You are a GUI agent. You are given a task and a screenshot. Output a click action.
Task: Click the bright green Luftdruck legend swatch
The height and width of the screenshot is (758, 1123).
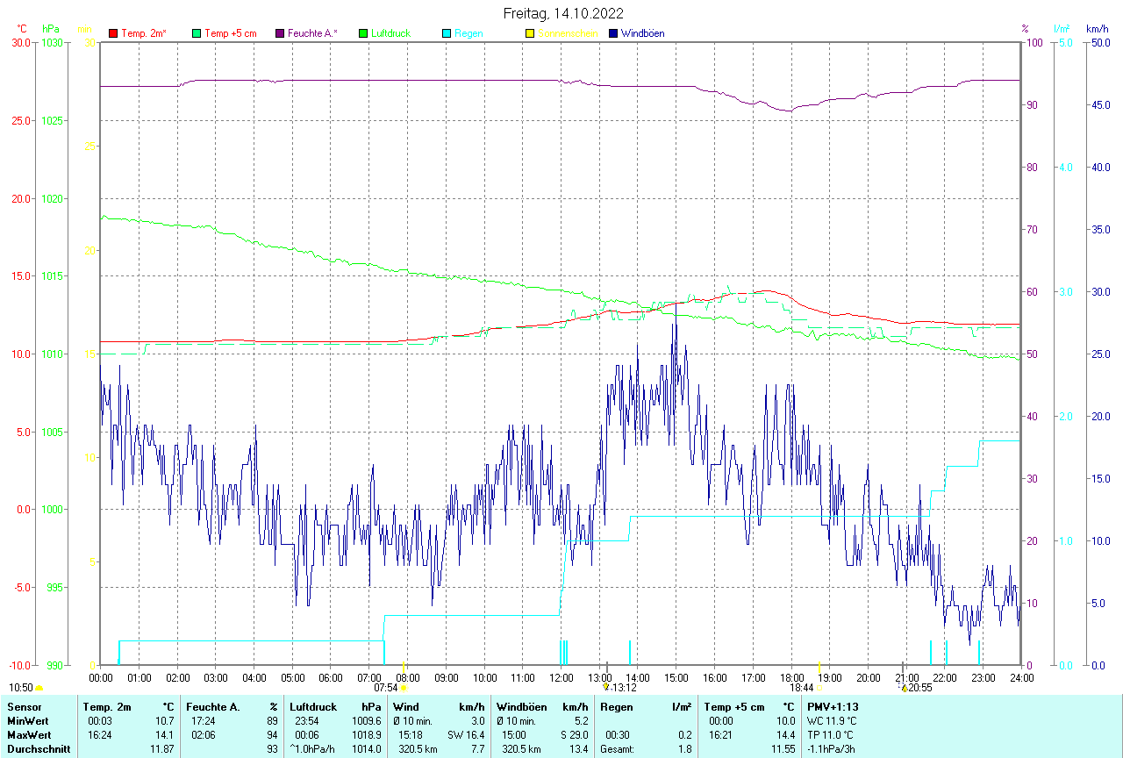[363, 33]
